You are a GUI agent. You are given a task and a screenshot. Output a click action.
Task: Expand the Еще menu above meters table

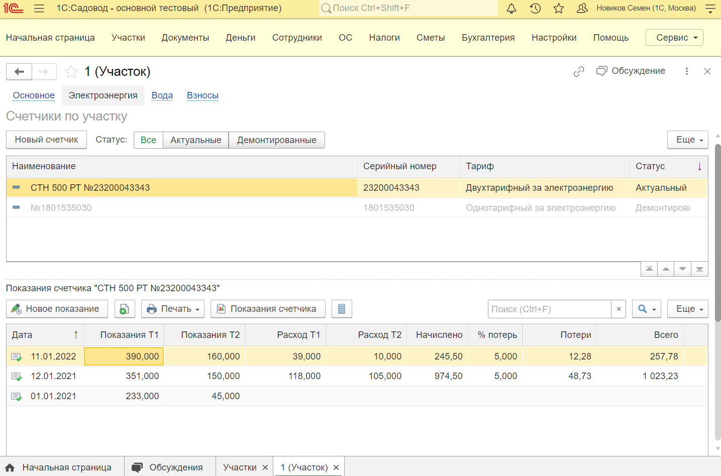[687, 140]
